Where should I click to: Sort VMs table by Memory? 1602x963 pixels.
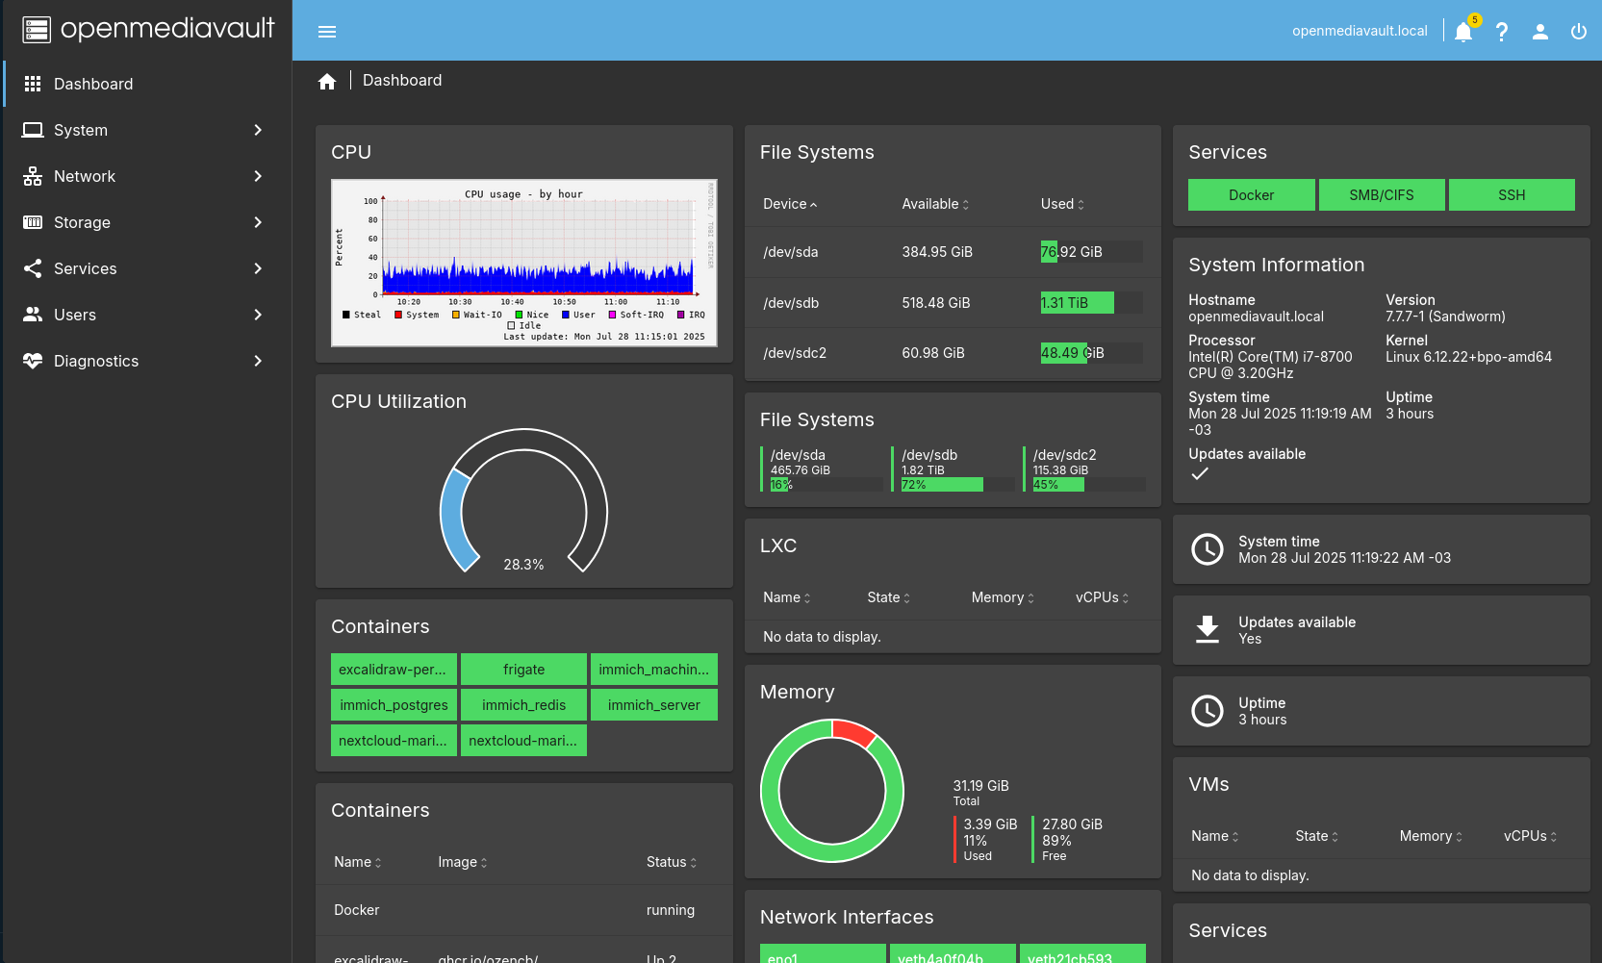pyautogui.click(x=1431, y=836)
